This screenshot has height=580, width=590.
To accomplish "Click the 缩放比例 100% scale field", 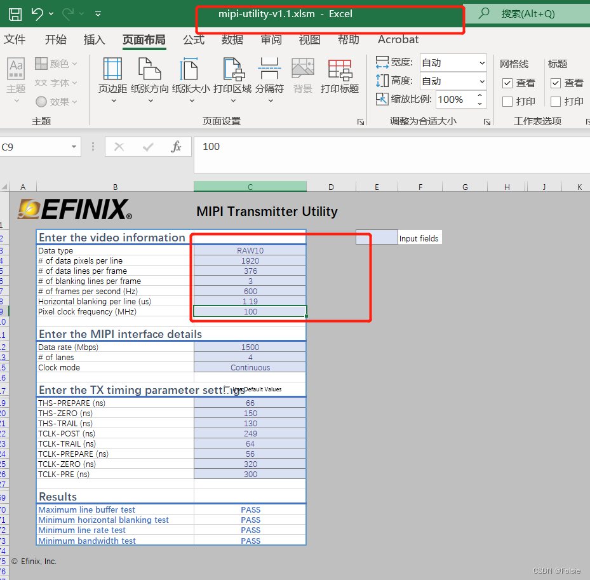I will click(455, 100).
